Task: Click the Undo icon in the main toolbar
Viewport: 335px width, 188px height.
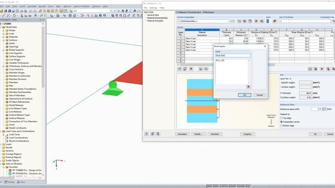Action: pyautogui.click(x=30, y=10)
